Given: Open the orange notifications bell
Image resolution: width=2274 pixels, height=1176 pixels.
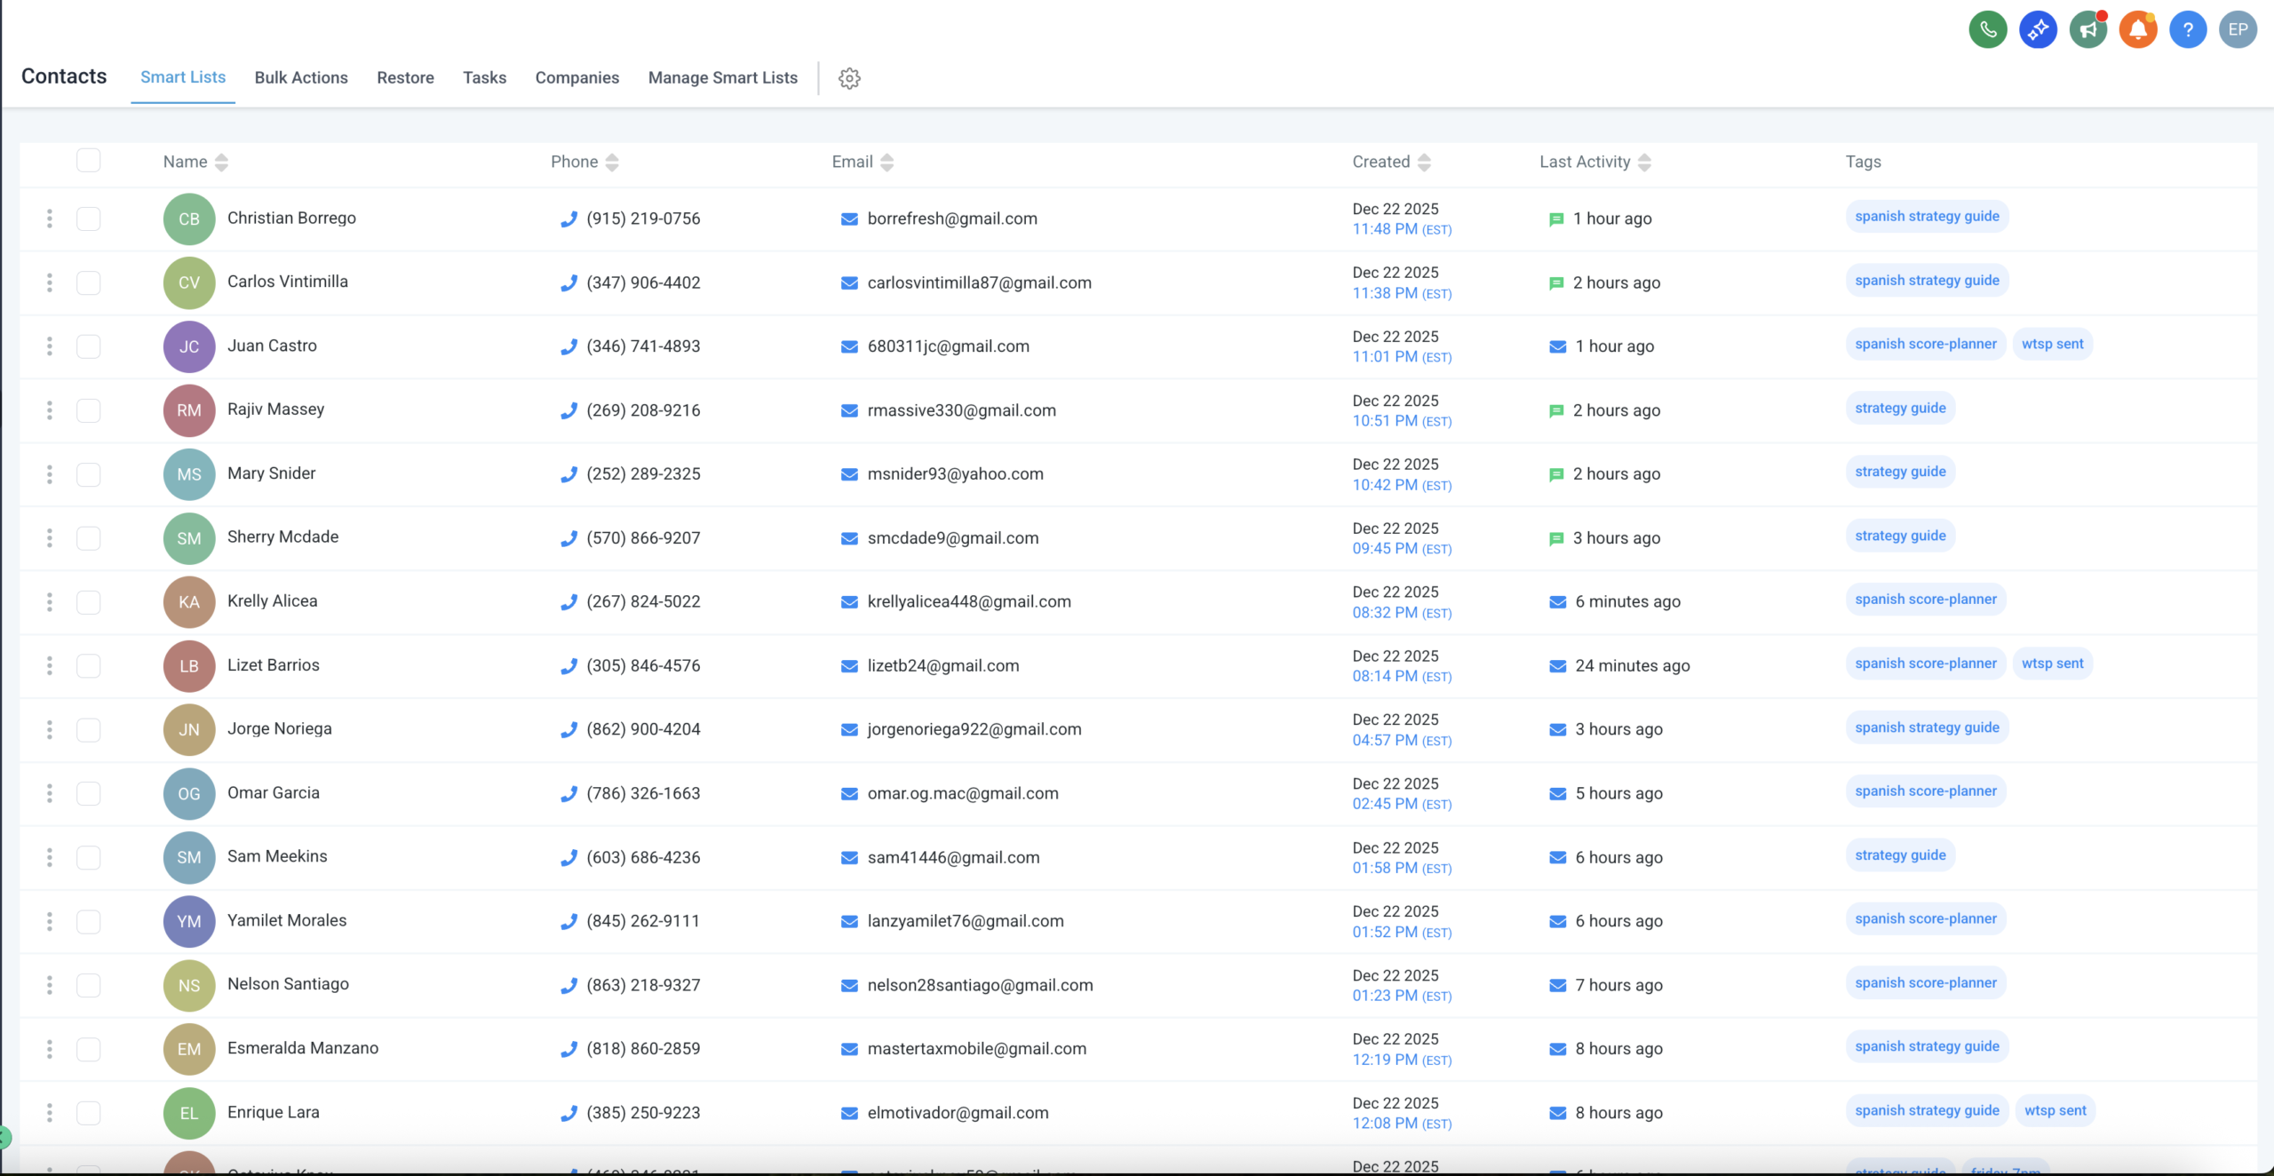Looking at the screenshot, I should 2137,30.
